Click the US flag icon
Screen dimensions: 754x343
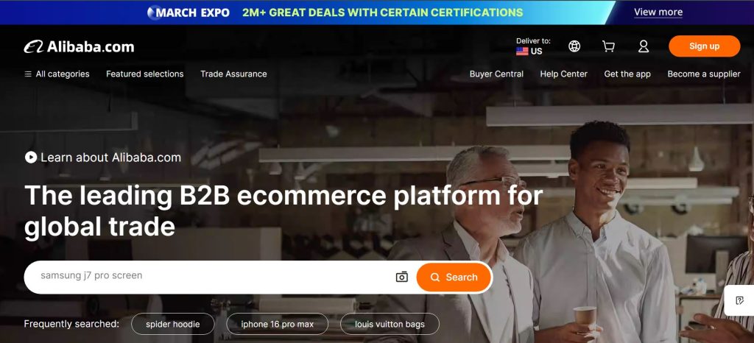click(x=522, y=51)
